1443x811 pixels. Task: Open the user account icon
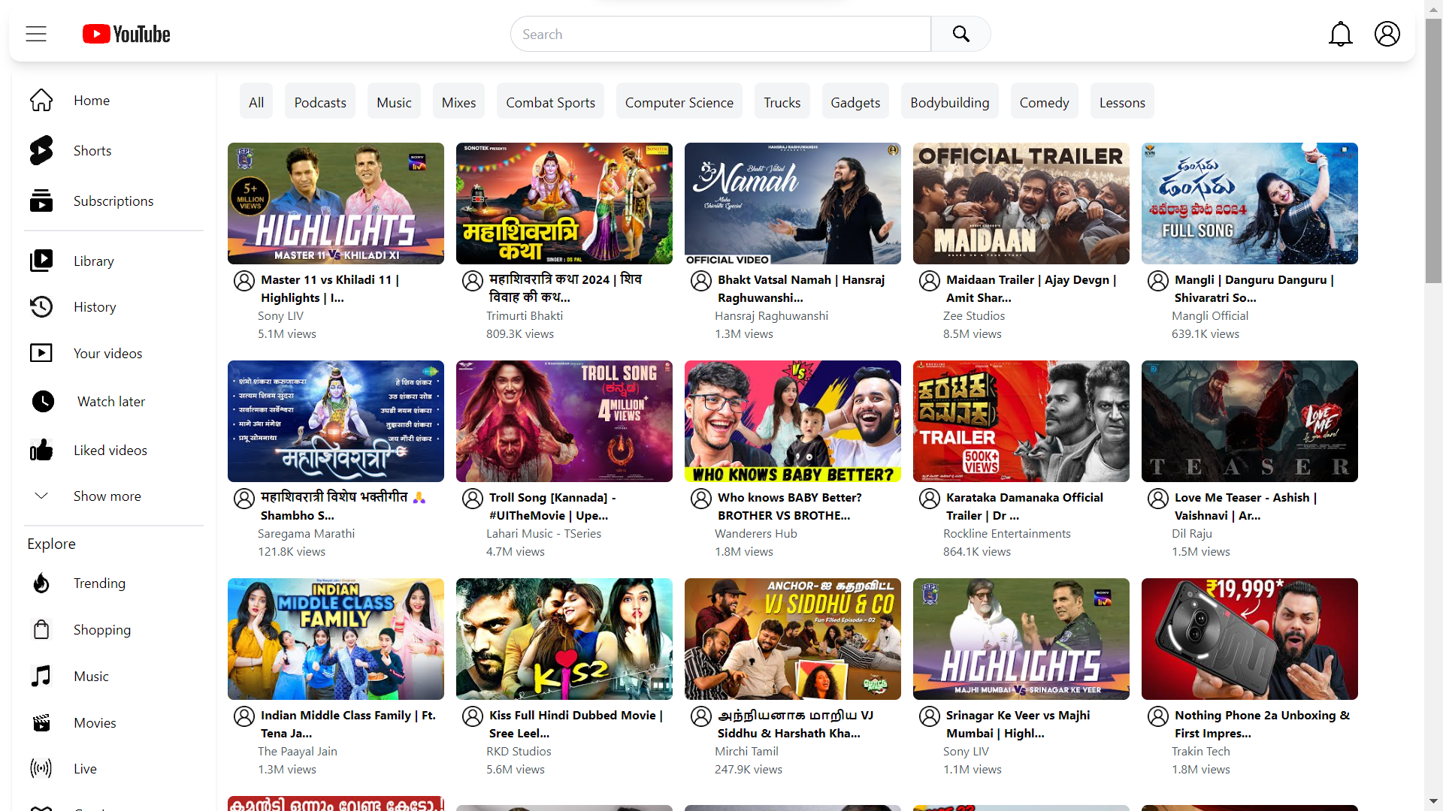(x=1387, y=34)
